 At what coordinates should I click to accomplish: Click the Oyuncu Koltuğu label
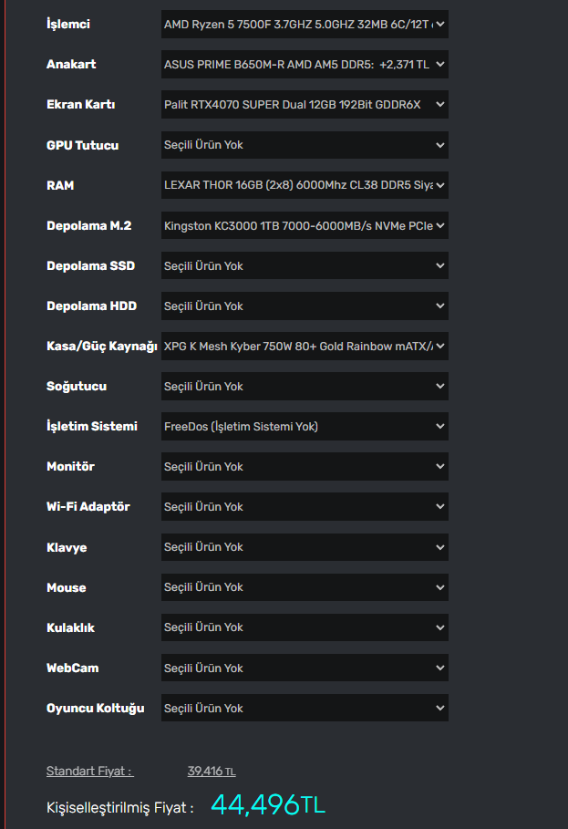click(96, 709)
